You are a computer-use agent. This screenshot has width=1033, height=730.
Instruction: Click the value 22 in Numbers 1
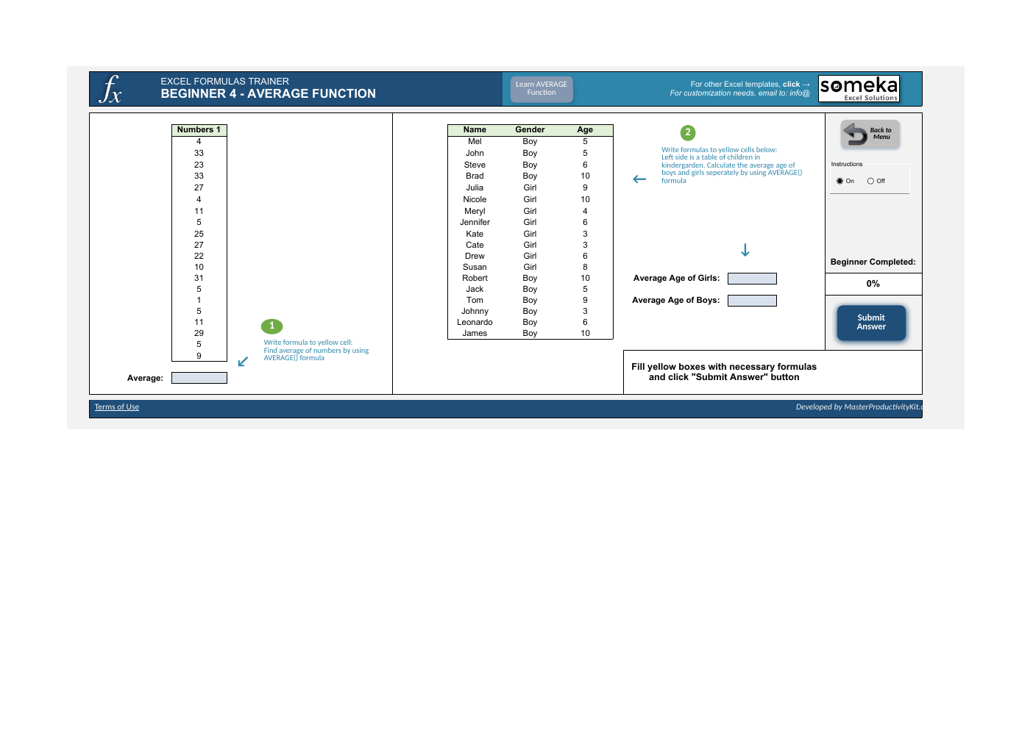199,257
